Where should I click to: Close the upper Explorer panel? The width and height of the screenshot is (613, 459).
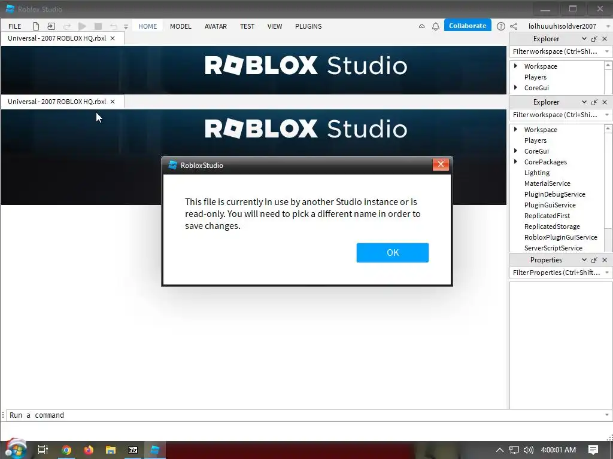click(x=605, y=39)
